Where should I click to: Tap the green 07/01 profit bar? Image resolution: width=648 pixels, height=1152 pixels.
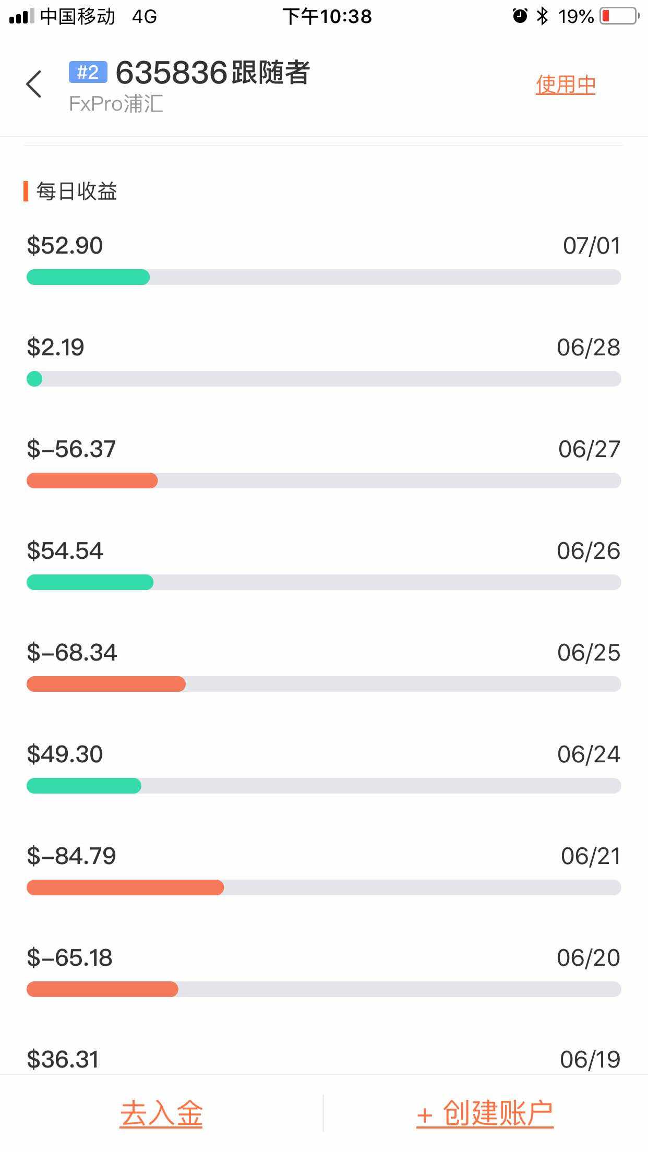click(x=88, y=277)
